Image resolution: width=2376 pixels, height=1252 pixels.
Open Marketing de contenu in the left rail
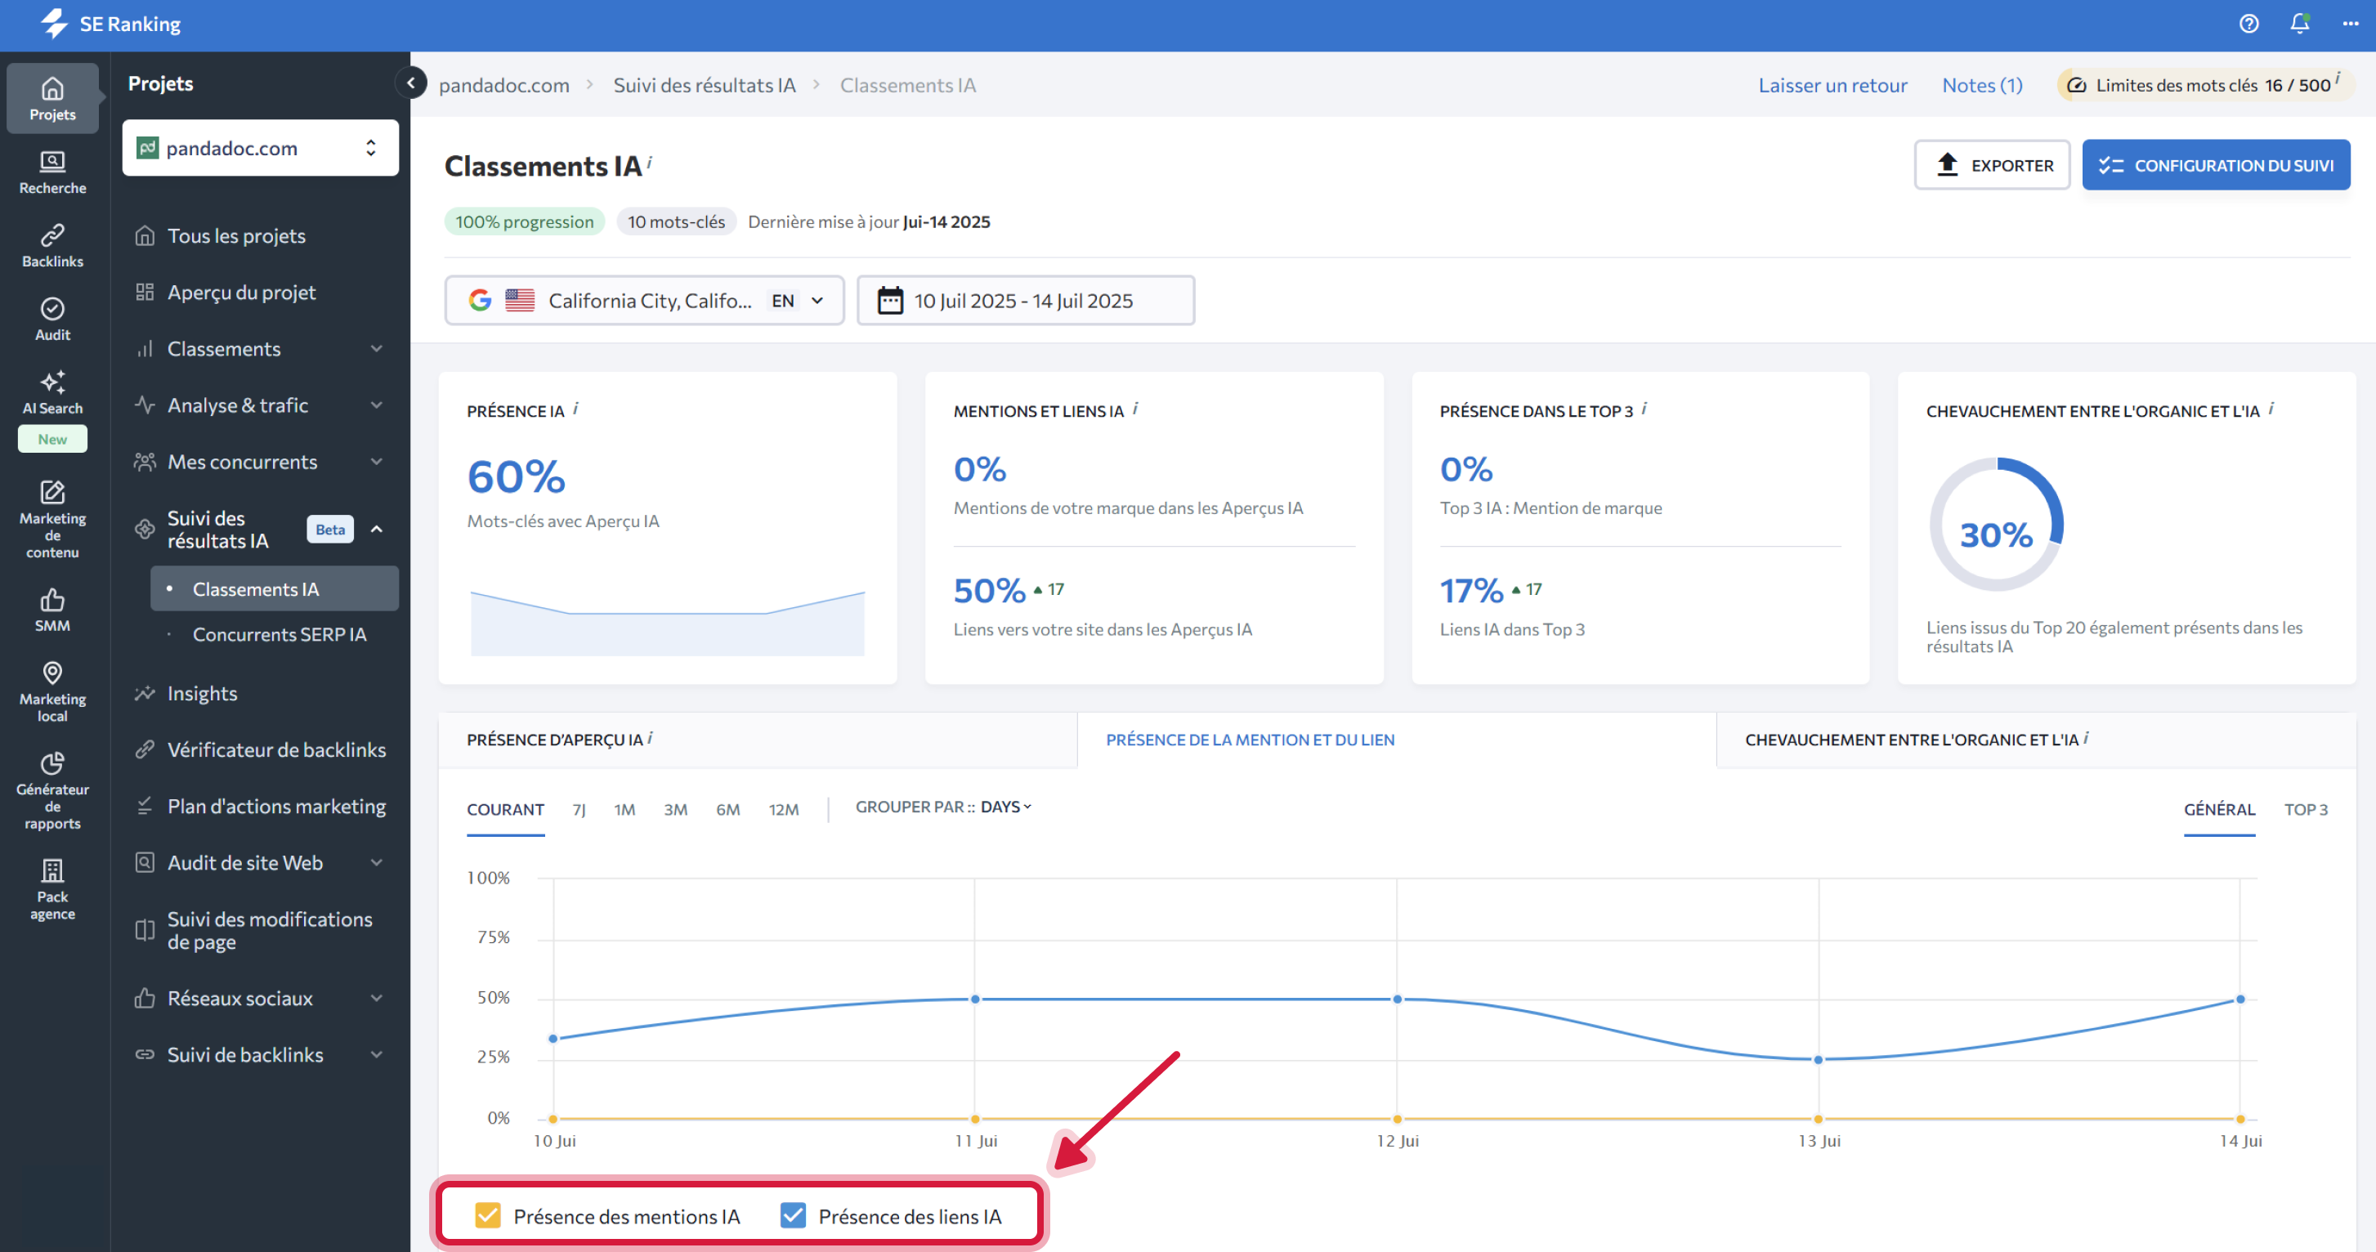point(52,519)
